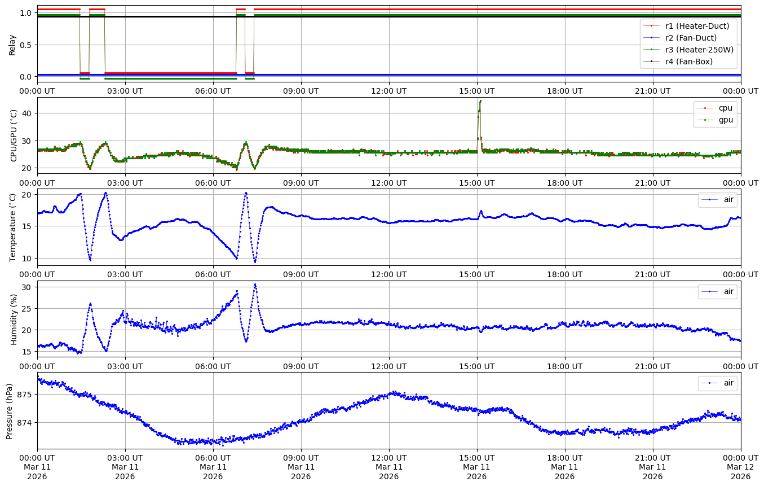This screenshot has height=486, width=764.
Task: Select the CPU/GPU (°C) axis label
Action: [x=14, y=135]
